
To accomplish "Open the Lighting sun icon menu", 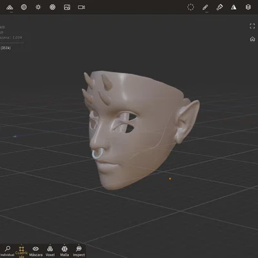I will (38, 7).
